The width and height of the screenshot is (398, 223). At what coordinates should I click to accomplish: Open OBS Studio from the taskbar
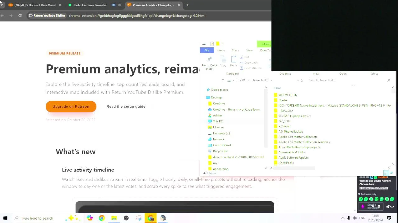click(x=126, y=218)
